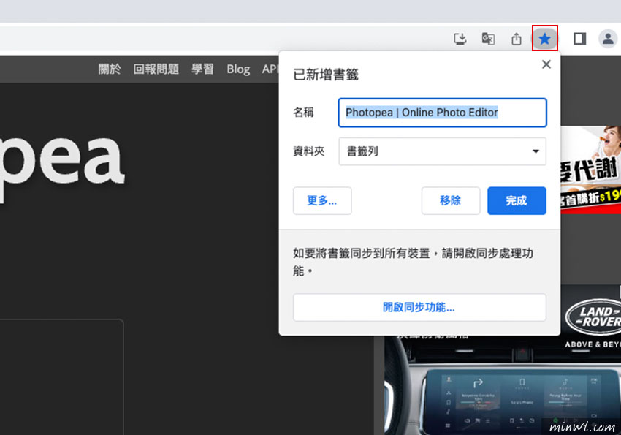Close the bookmark added popup
The width and height of the screenshot is (621, 435).
546,64
